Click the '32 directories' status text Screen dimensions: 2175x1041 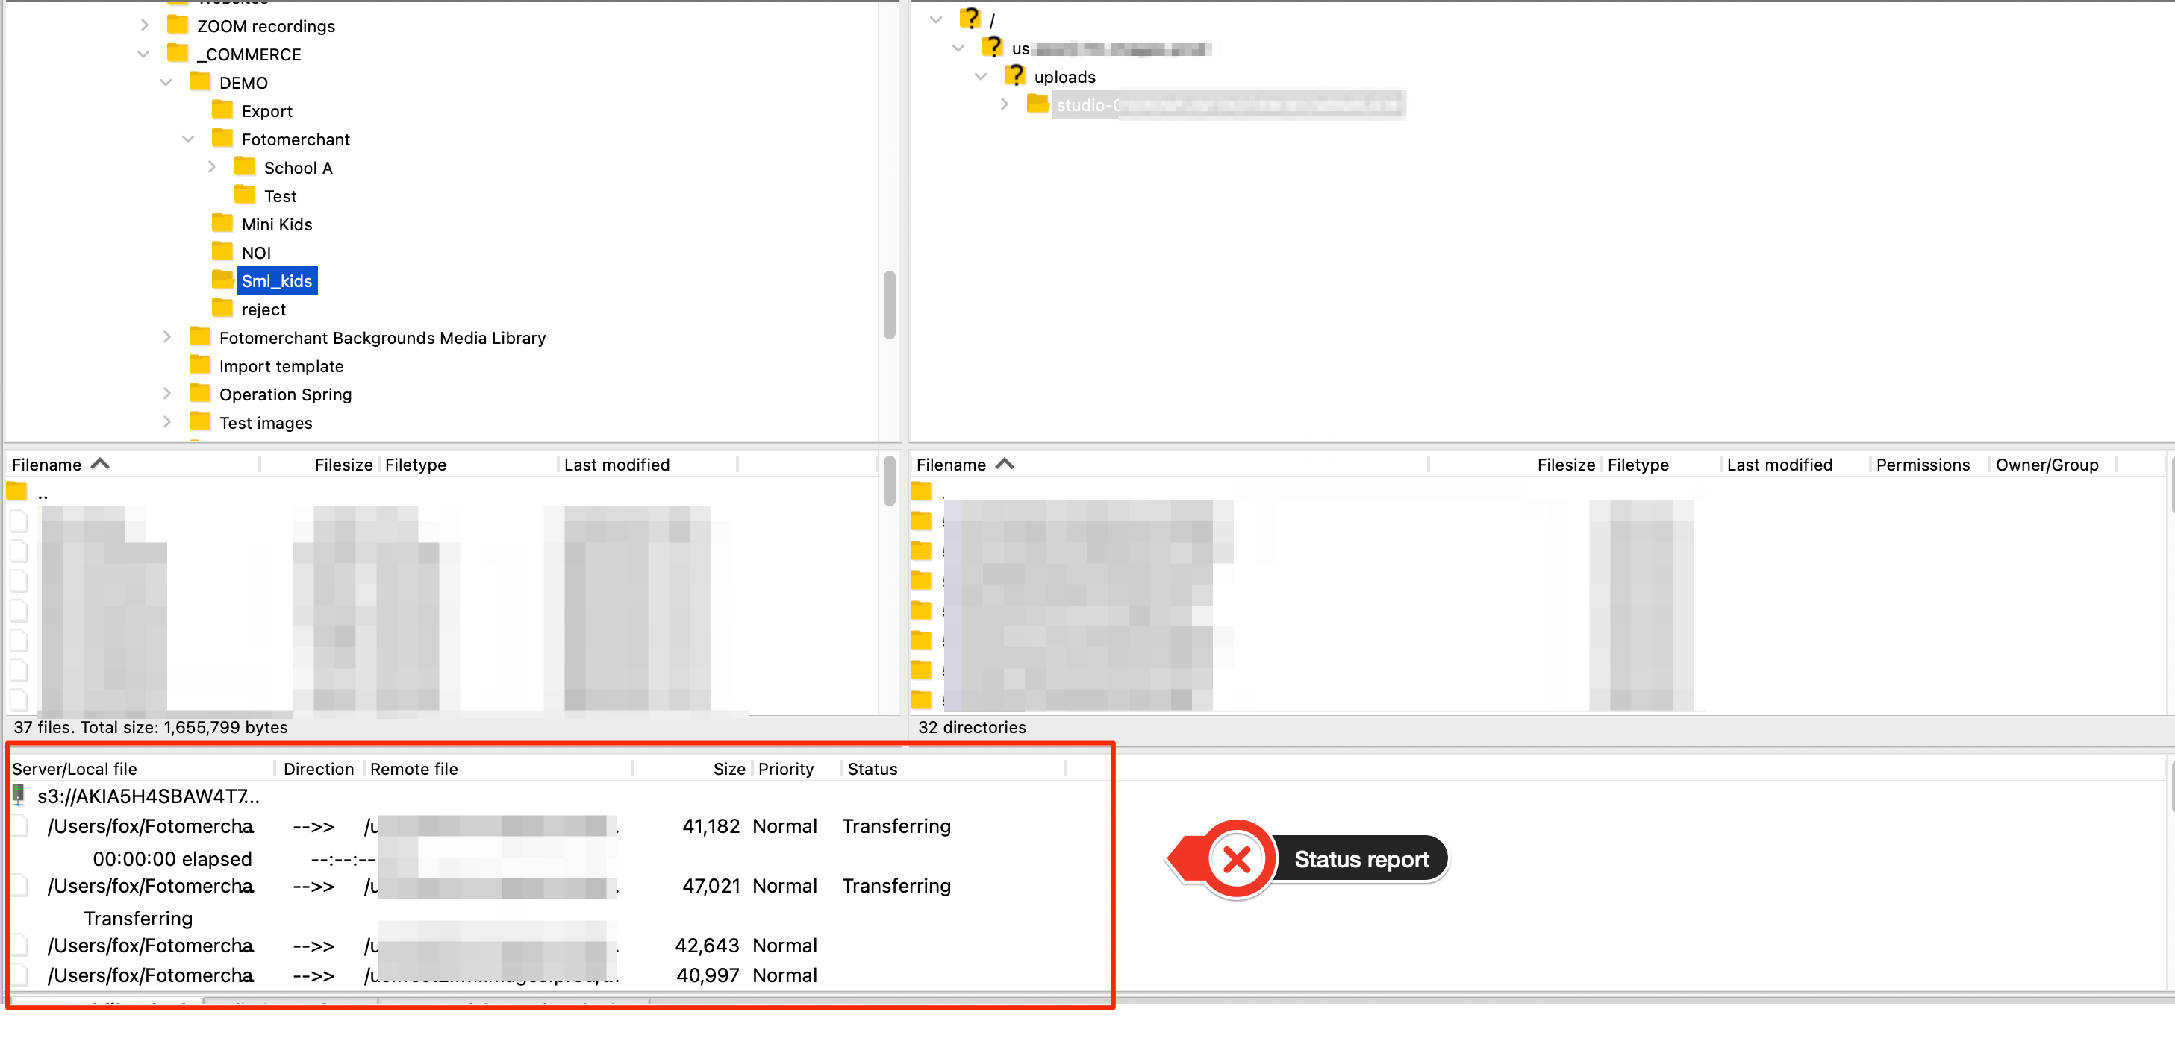click(x=972, y=727)
